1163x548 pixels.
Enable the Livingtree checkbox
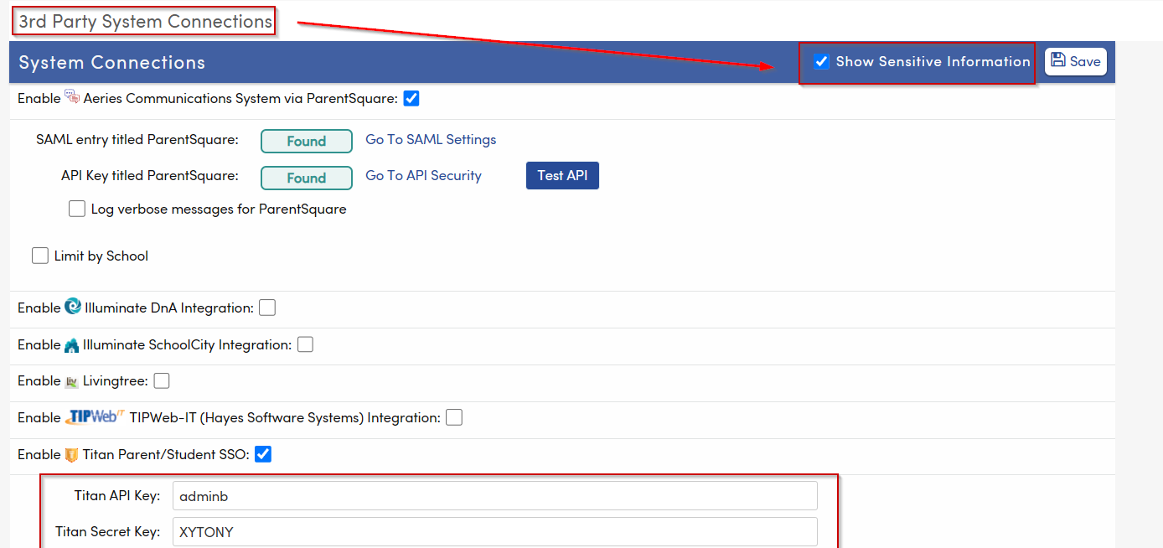162,380
